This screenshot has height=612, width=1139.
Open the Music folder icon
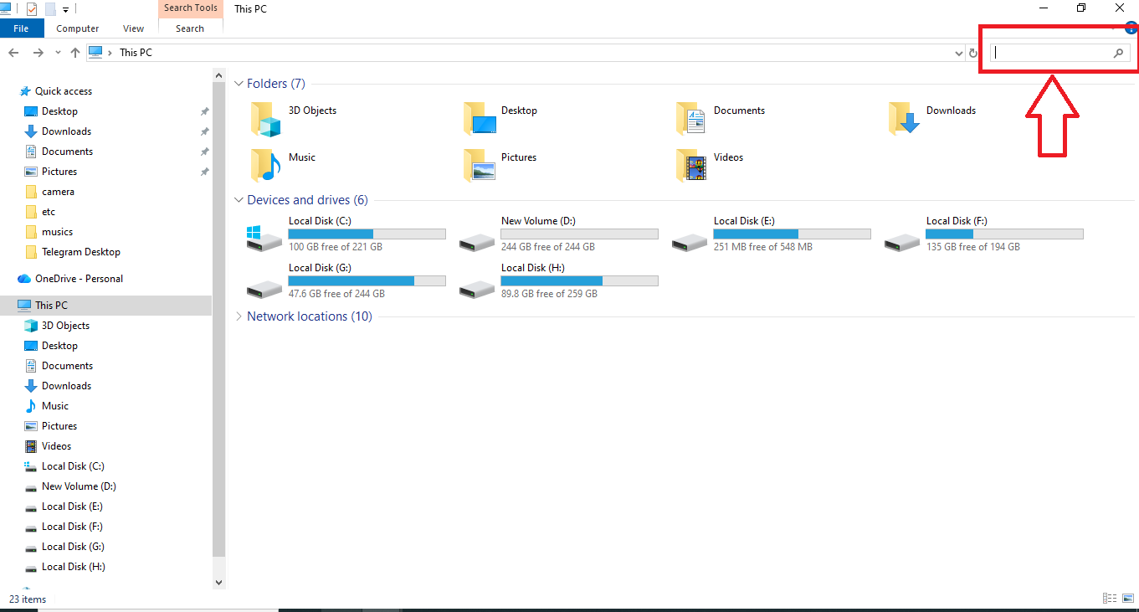[266, 166]
